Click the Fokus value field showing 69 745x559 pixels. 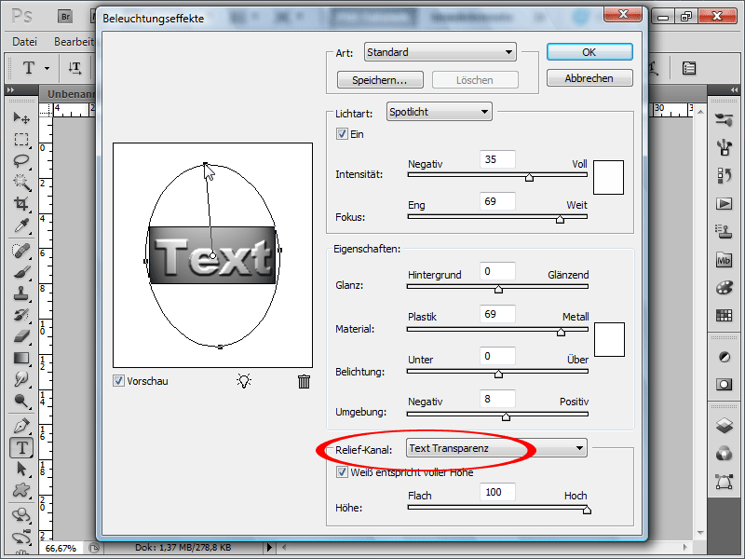coord(497,201)
